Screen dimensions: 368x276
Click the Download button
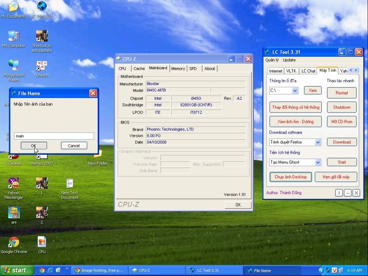pos(342,142)
